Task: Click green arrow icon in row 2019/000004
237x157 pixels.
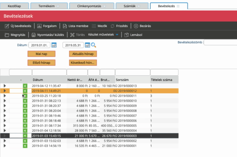Action: (x=25, y=131)
